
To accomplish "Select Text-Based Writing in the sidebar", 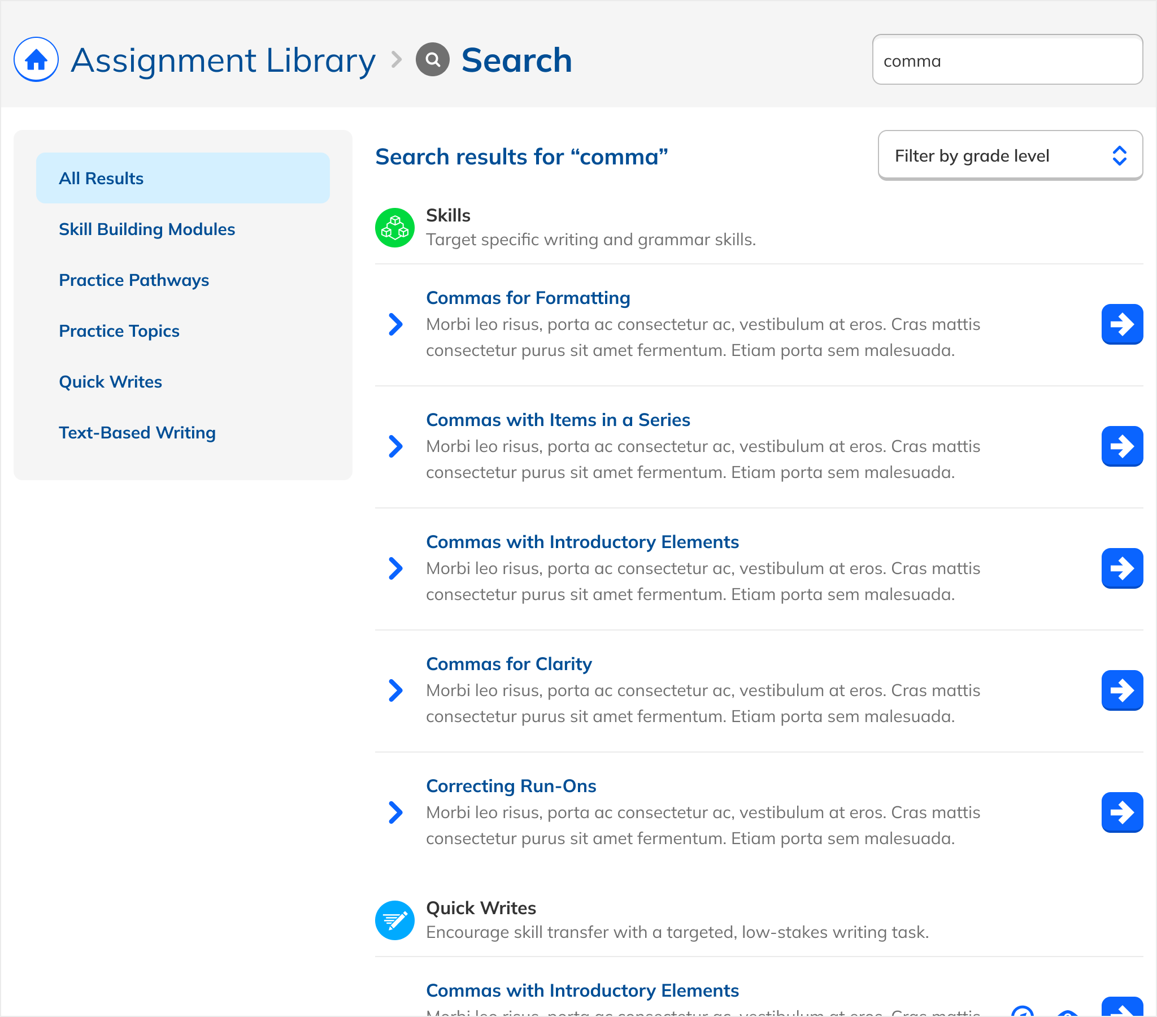I will (137, 433).
